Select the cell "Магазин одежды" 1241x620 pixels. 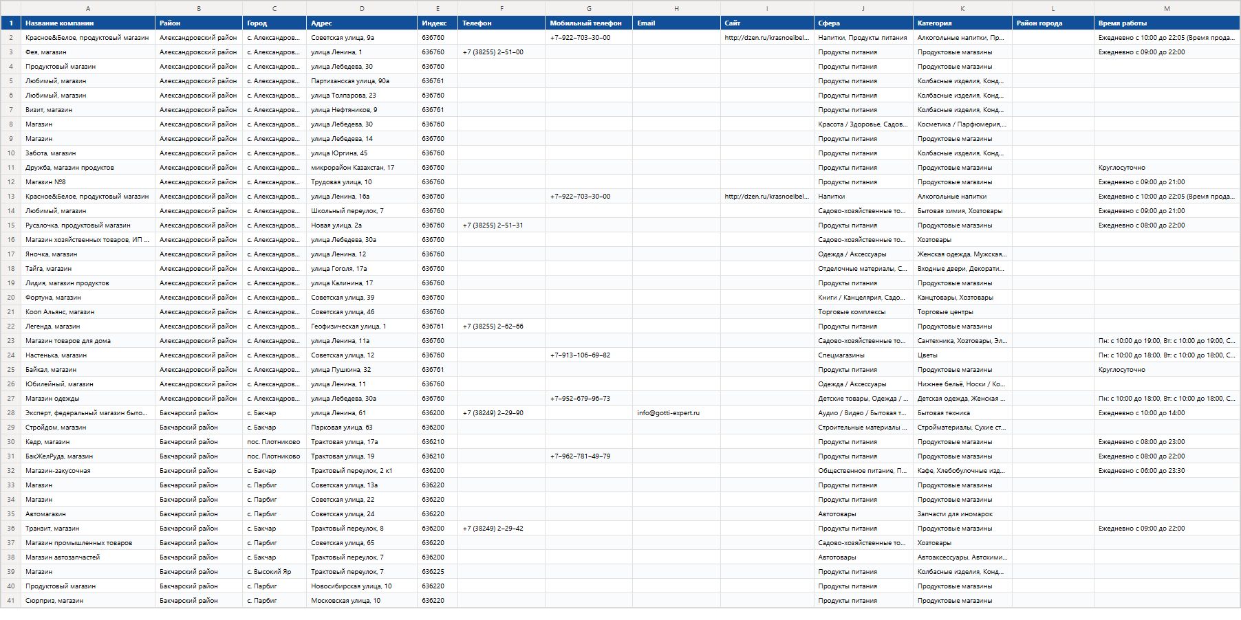88,399
